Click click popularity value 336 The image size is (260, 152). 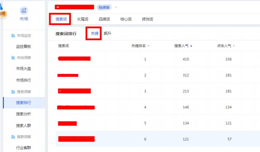point(229,59)
